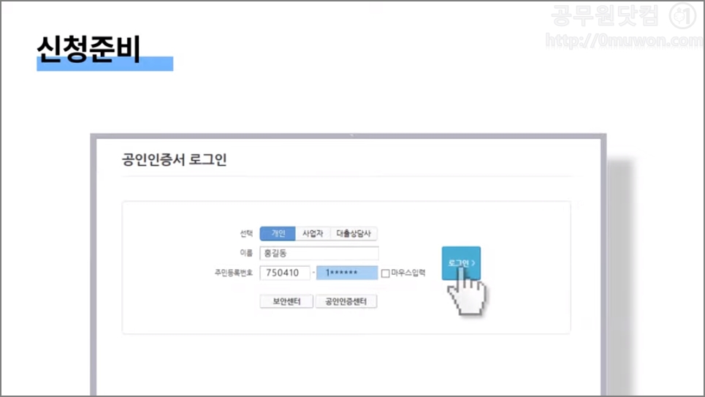The image size is (705, 397).
Task: Click the blue highlight bar under 신청준비
Action: (104, 64)
